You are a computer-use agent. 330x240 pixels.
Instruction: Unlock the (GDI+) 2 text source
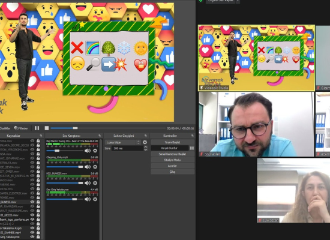38,224
